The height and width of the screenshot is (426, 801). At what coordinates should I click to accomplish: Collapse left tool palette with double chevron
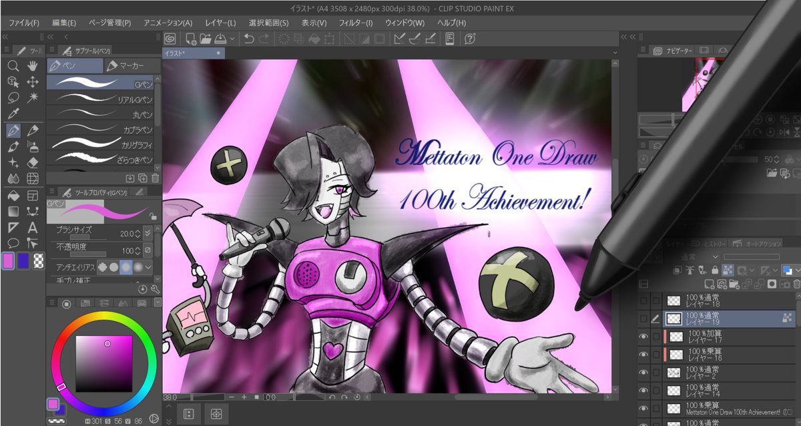5,37
